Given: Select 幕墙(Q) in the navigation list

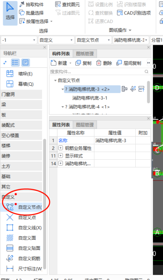Looking at the screenshot, I should [21, 84].
